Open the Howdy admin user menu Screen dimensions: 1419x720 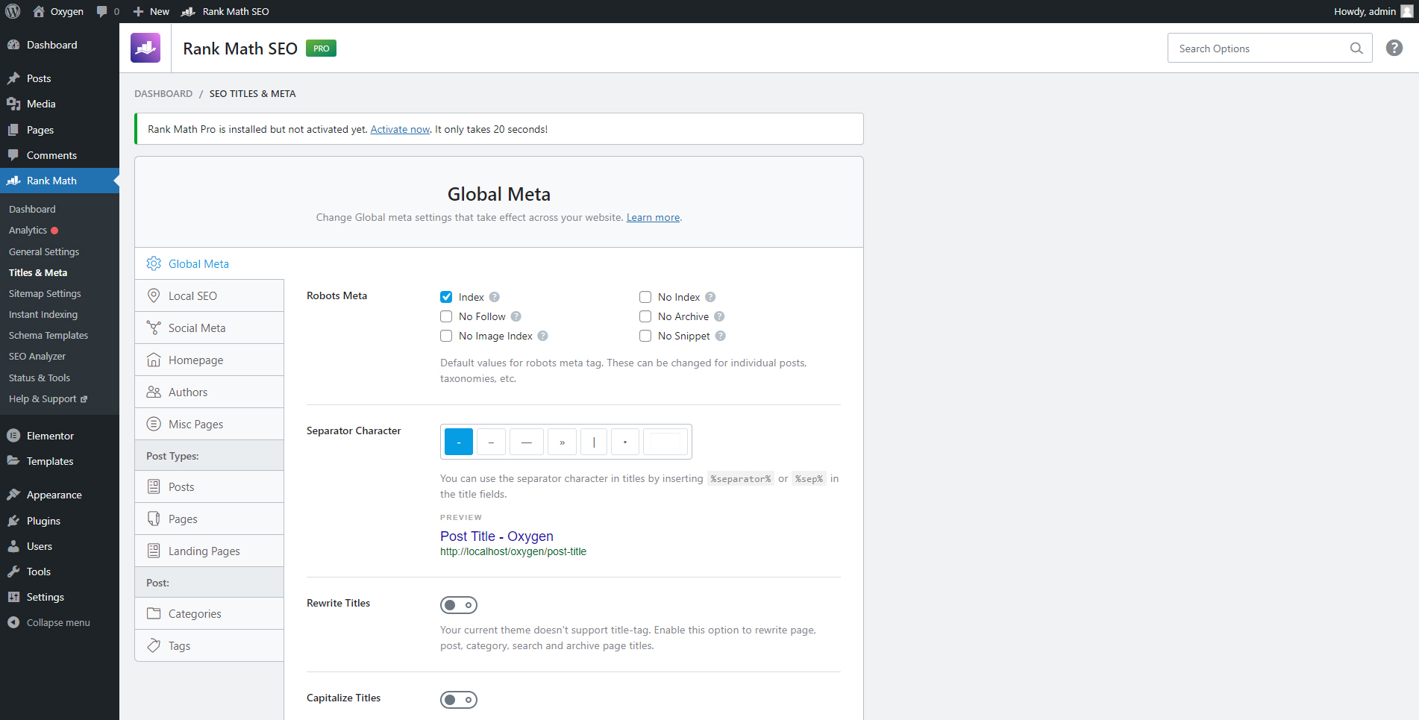click(1371, 11)
